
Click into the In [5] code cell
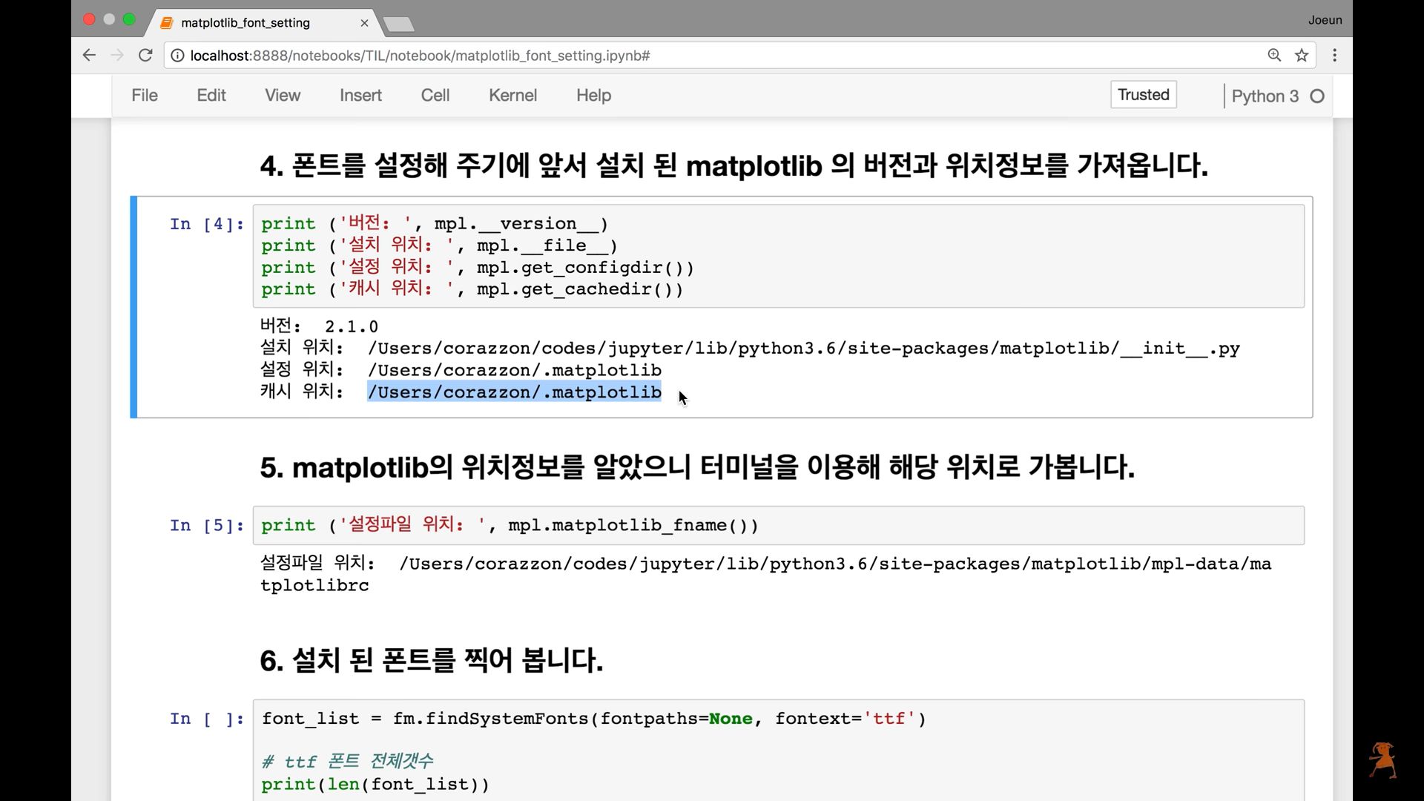(778, 525)
